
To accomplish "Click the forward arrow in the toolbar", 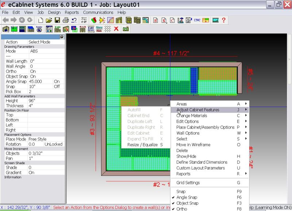I will point(14,20).
